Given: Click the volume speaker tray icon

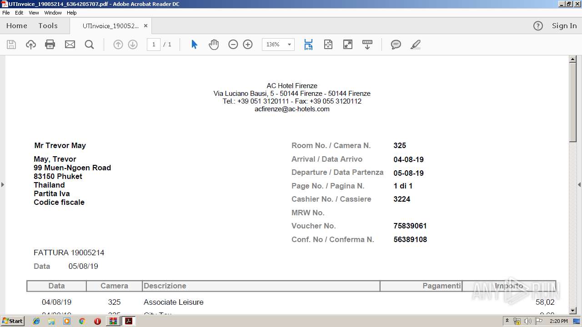Looking at the screenshot, I should pyautogui.click(x=528, y=321).
